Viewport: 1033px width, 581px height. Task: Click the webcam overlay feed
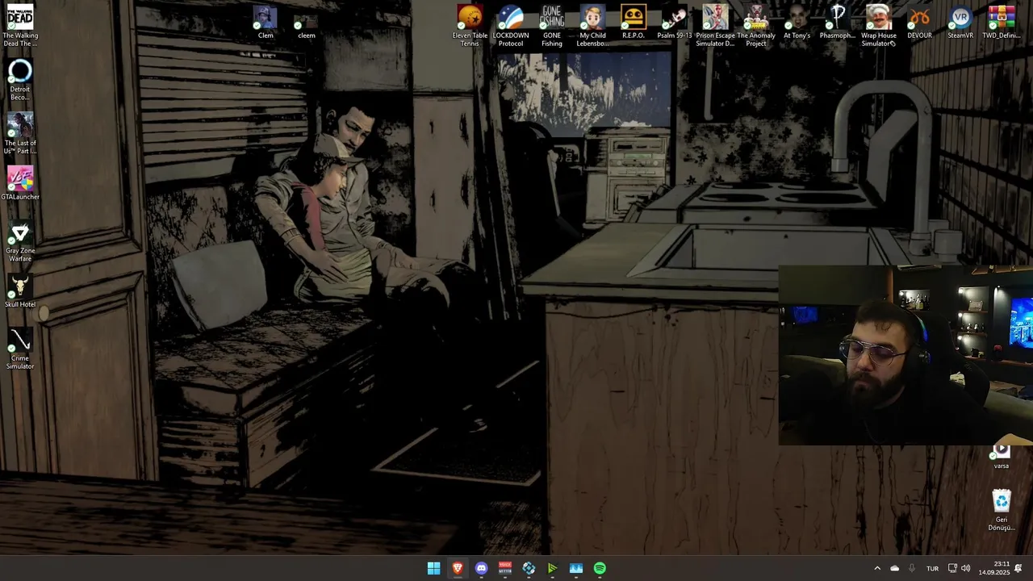tap(905, 356)
